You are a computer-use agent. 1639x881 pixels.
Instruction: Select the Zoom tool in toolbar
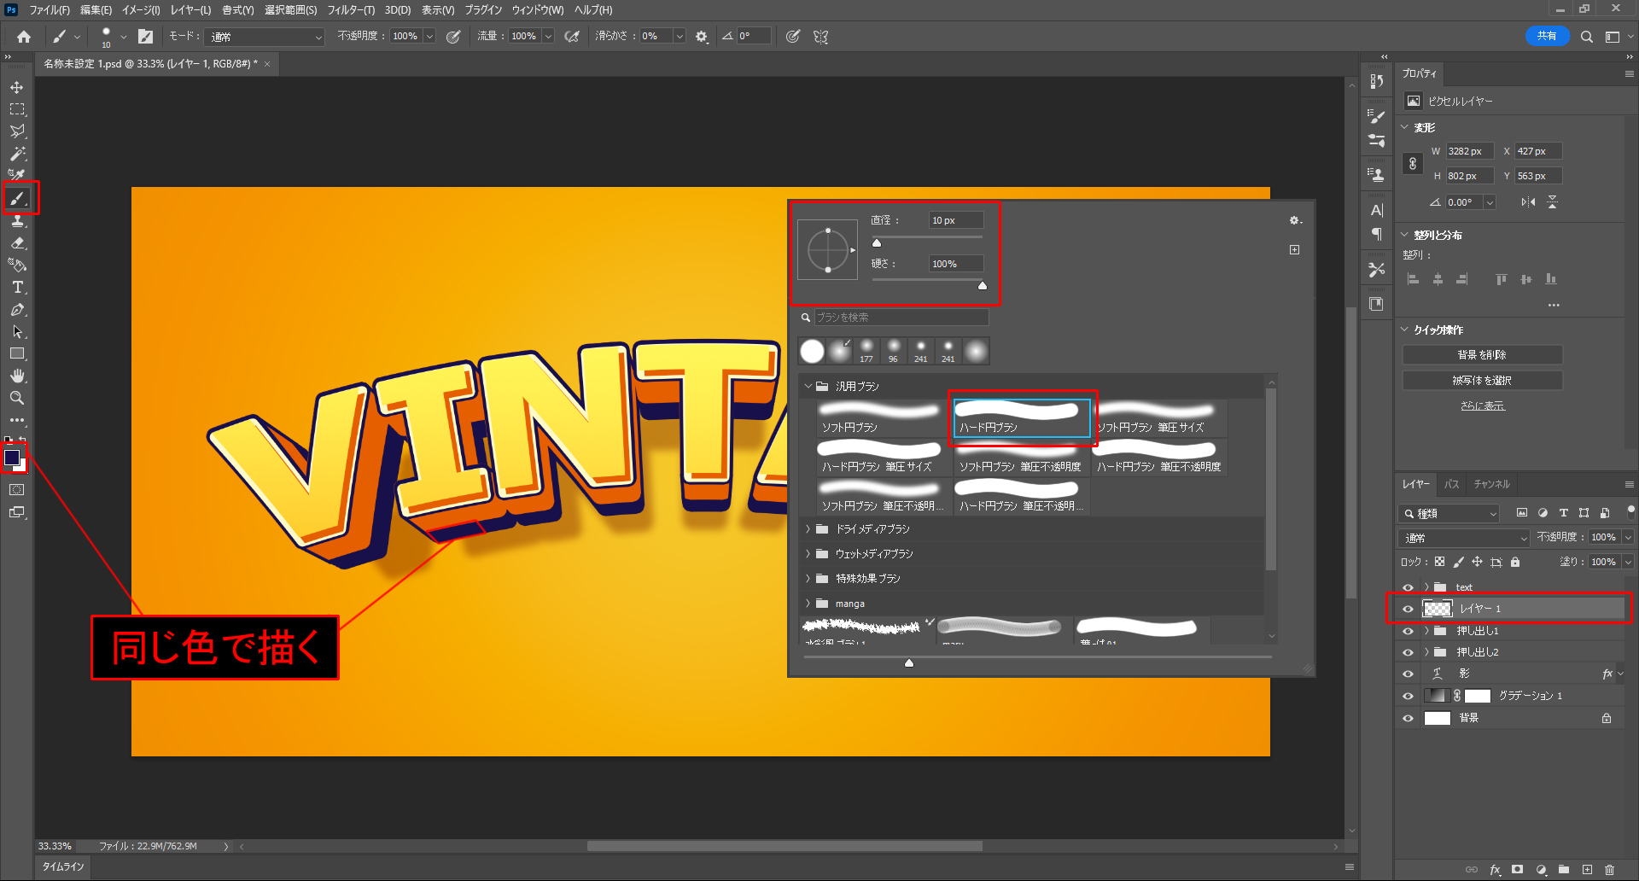click(x=17, y=398)
